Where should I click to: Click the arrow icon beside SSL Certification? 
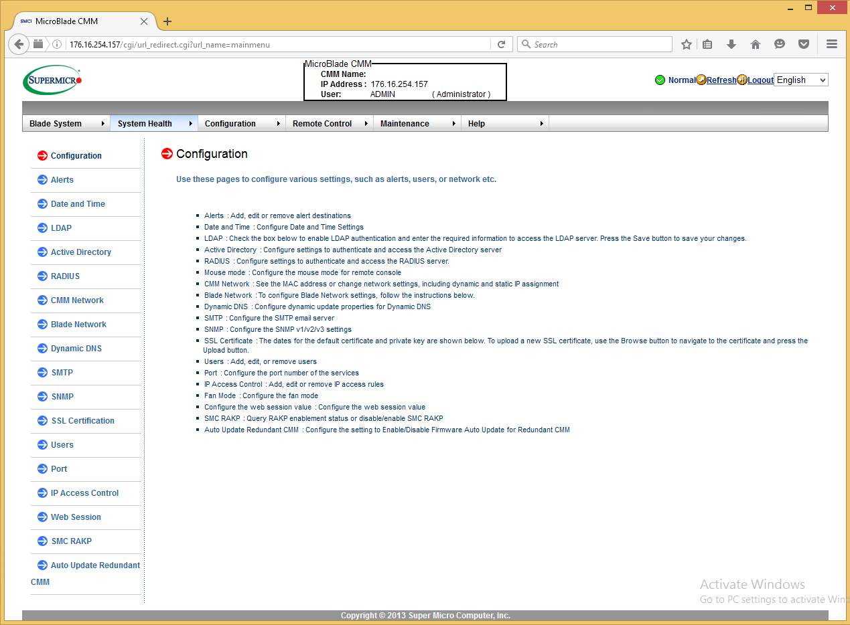tap(43, 420)
